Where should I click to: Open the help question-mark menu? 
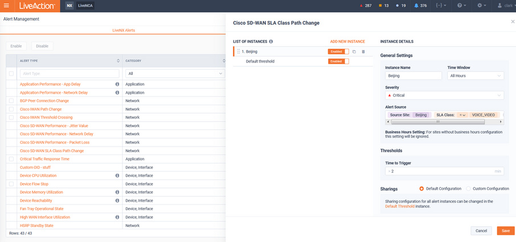(x=462, y=6)
